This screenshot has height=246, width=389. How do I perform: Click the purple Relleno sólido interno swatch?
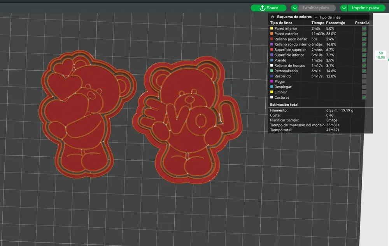point(272,44)
